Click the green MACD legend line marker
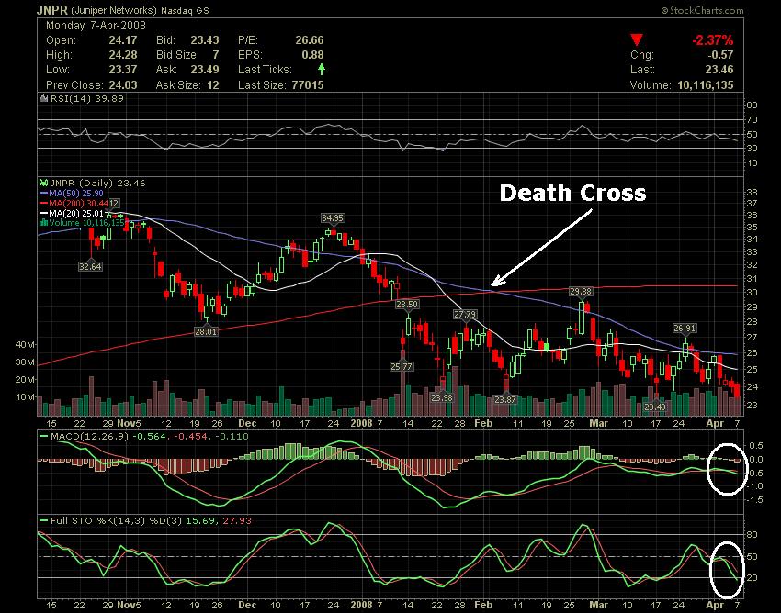Screen dimensions: 781x613 (44, 437)
